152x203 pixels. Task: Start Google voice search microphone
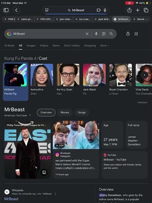(96, 34)
